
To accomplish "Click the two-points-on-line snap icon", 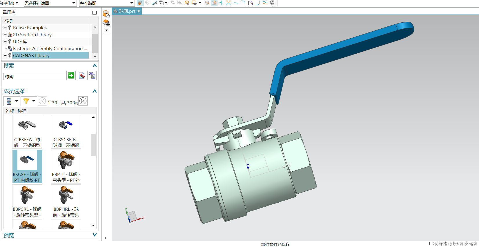I will pyautogui.click(x=236, y=3).
